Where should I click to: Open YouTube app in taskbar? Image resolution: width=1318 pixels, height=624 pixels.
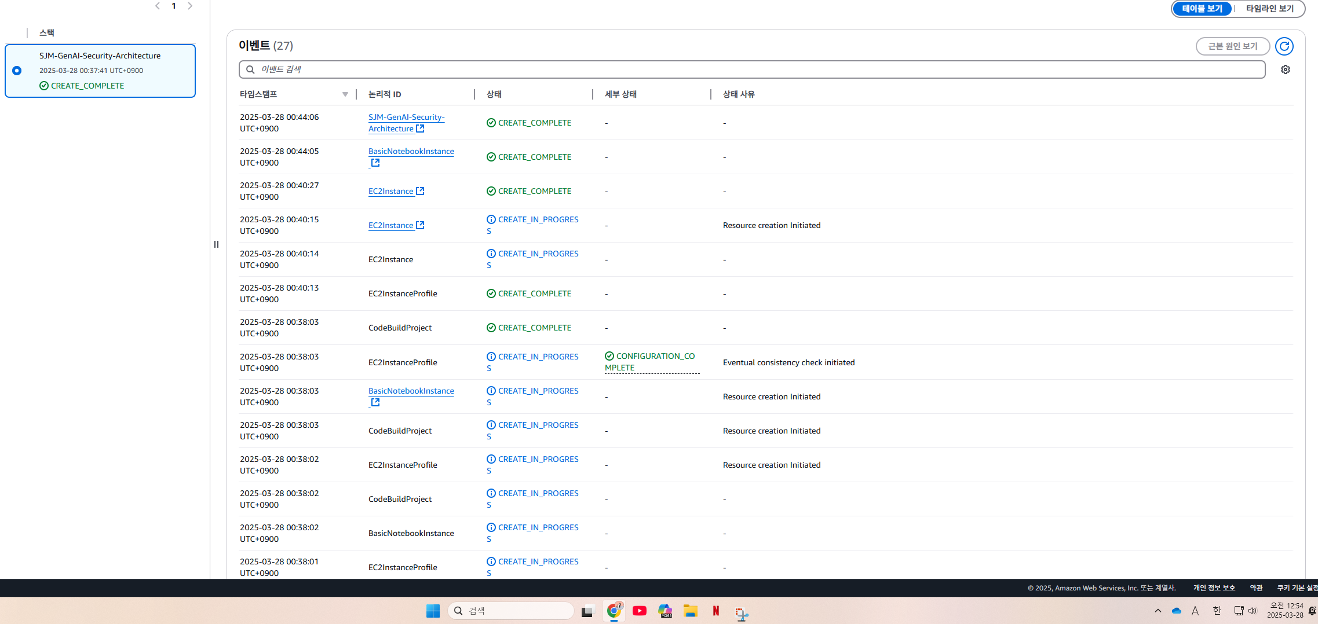coord(640,611)
